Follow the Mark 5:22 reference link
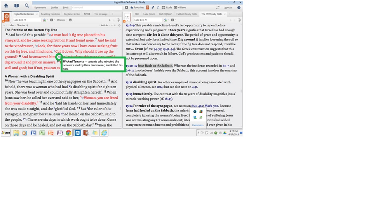Image resolution: width=373 pixels, height=209 pixels. 211,106
